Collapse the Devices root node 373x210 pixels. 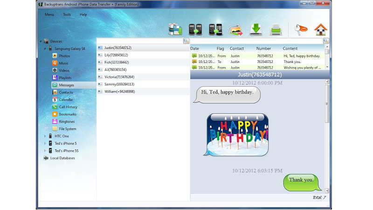(x=41, y=41)
